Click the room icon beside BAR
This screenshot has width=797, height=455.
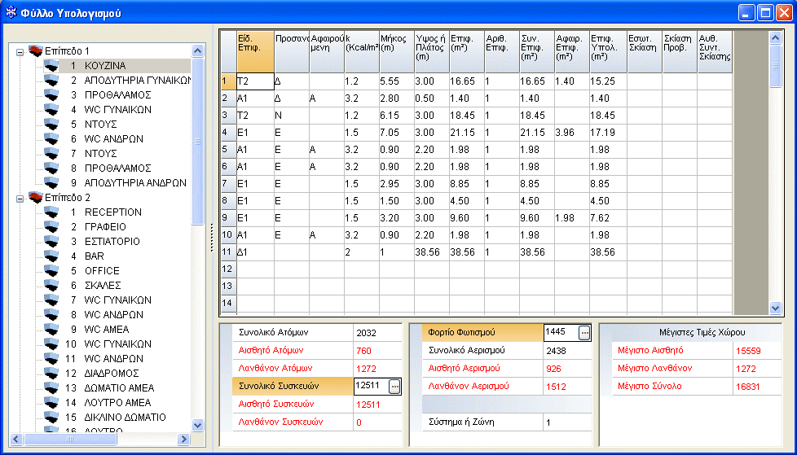click(51, 256)
